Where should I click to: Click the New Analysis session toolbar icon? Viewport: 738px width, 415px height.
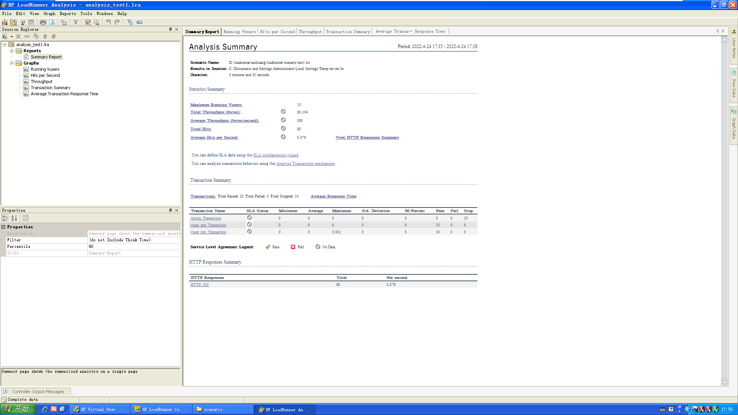coord(5,22)
